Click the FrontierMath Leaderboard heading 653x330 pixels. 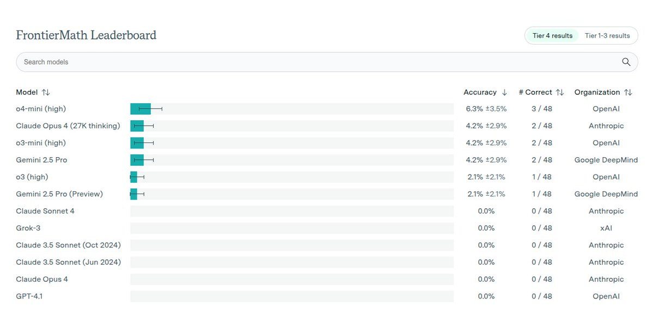pyautogui.click(x=86, y=35)
